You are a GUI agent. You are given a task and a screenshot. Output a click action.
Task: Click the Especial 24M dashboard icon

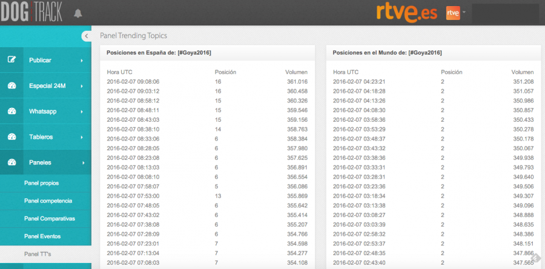tap(12, 86)
